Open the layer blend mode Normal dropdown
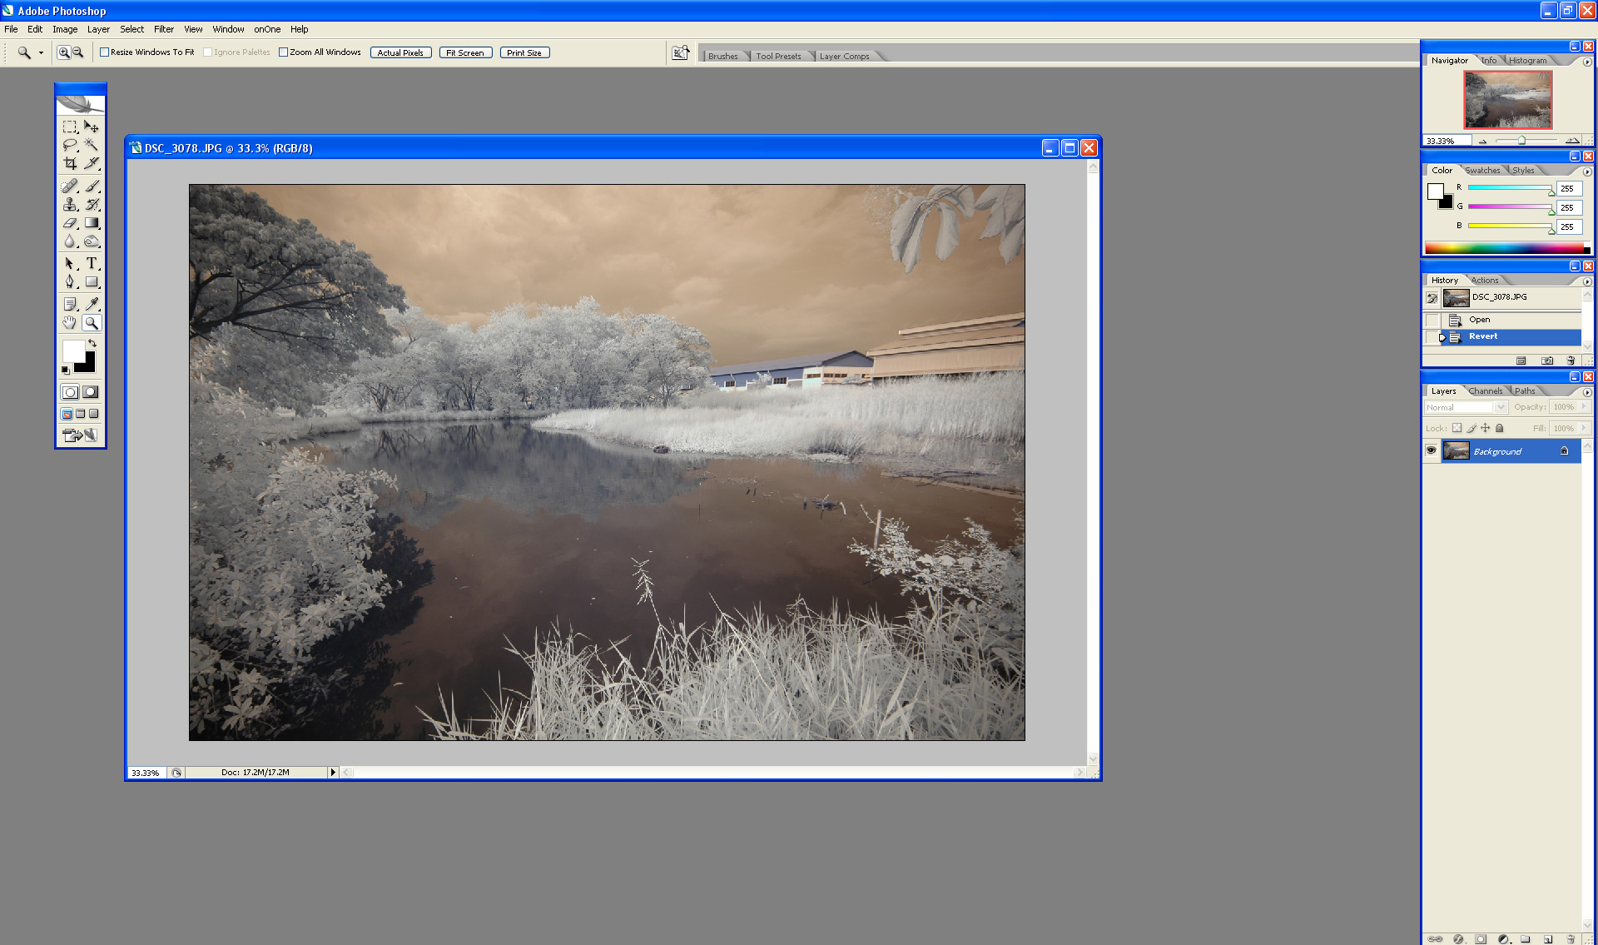Screen dimensions: 1598x945 pos(1501,407)
